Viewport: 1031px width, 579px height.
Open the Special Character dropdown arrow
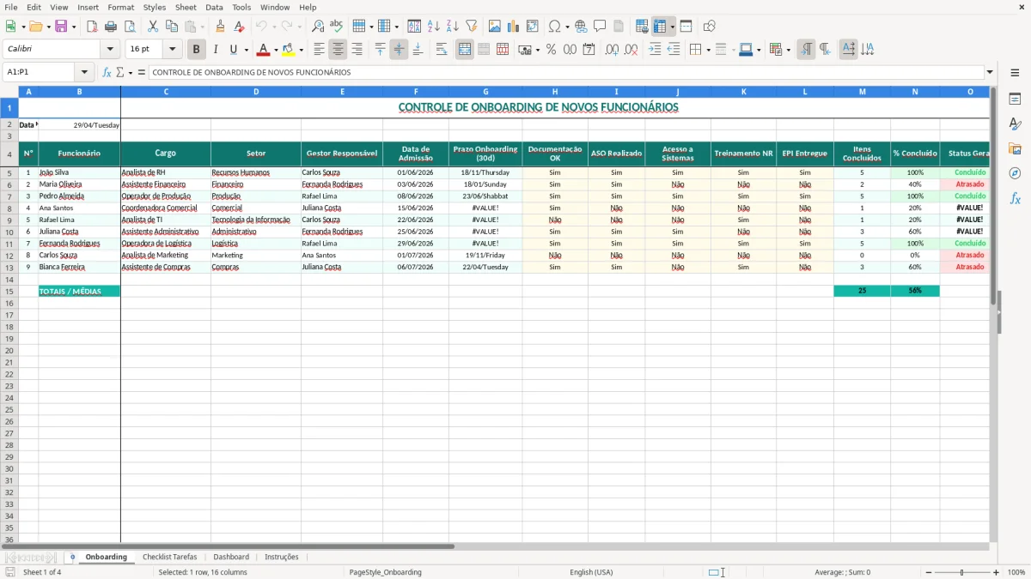(x=567, y=27)
